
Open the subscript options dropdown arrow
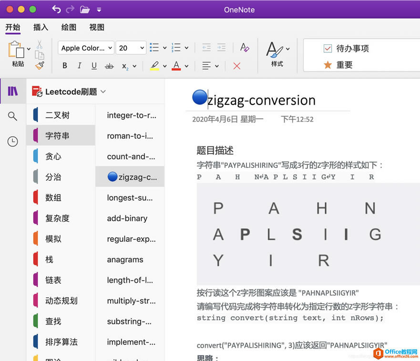(x=134, y=66)
